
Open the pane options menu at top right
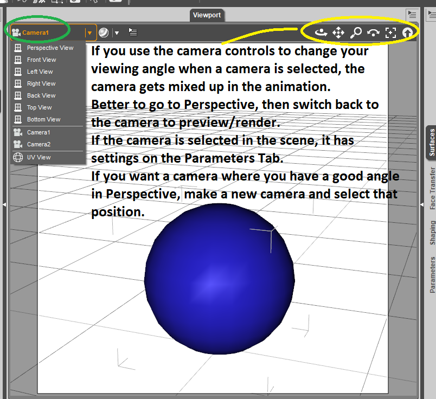[412, 14]
